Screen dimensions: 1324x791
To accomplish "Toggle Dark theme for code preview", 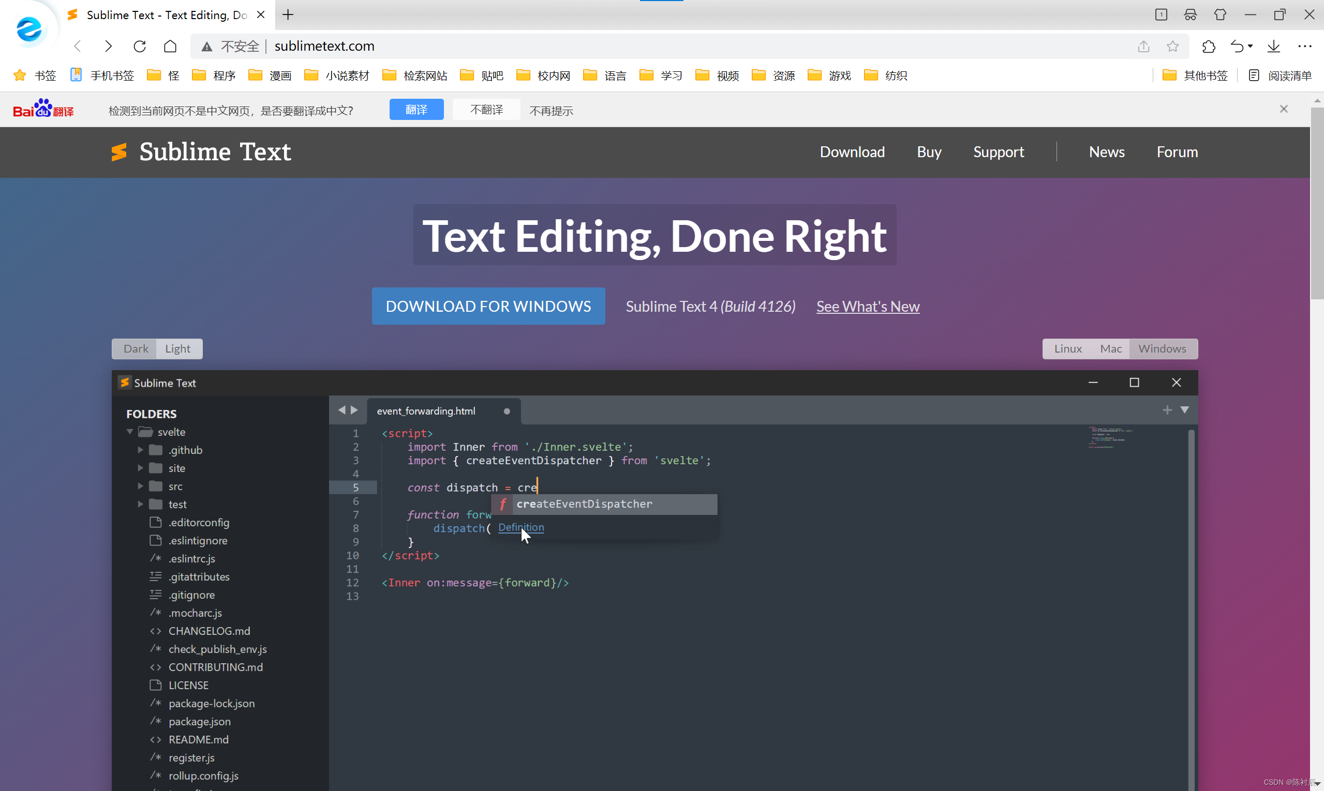I will 137,348.
